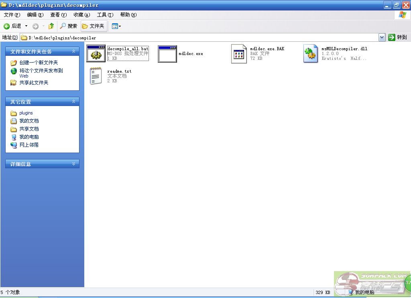411x298 pixels.
Task: Expand the Details panel
Action: pos(73,164)
